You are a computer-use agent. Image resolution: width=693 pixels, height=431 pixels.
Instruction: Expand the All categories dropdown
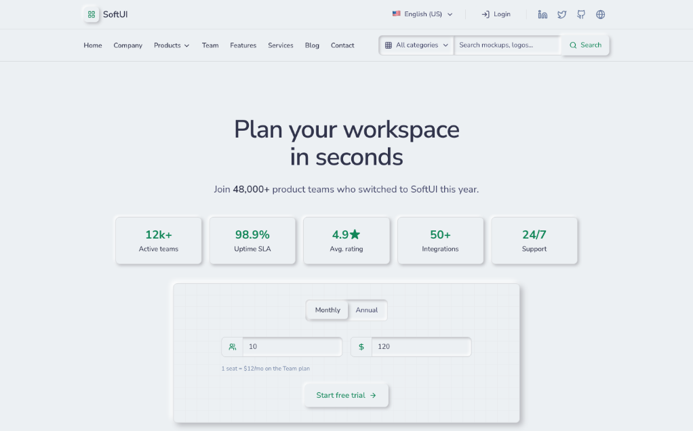click(x=416, y=45)
